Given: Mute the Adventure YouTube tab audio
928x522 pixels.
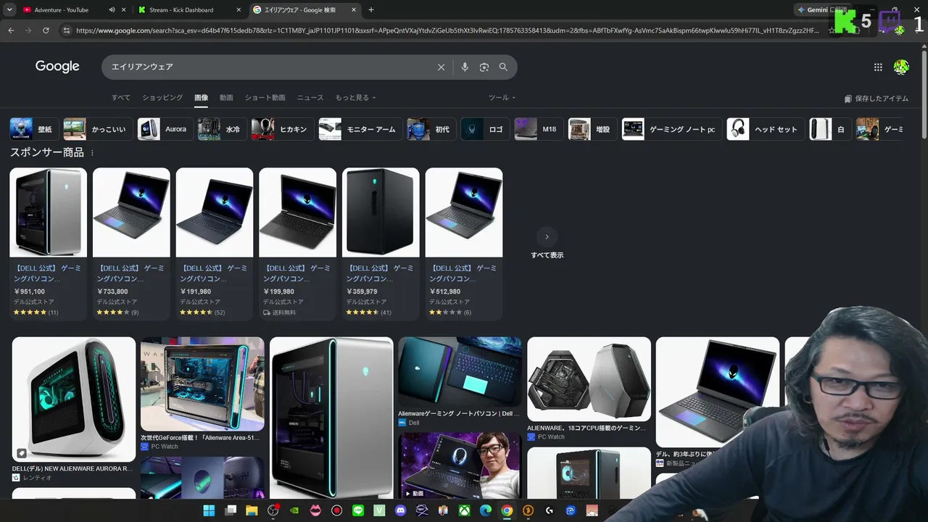Looking at the screenshot, I should [x=112, y=10].
